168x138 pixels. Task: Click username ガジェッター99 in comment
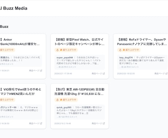click(x=8, y=107)
